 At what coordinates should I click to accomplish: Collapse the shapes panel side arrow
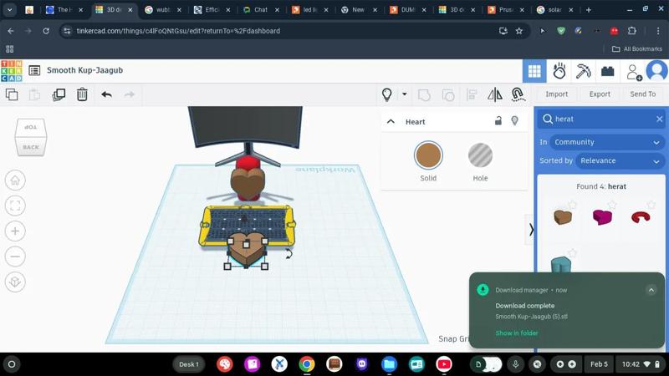[x=531, y=230]
